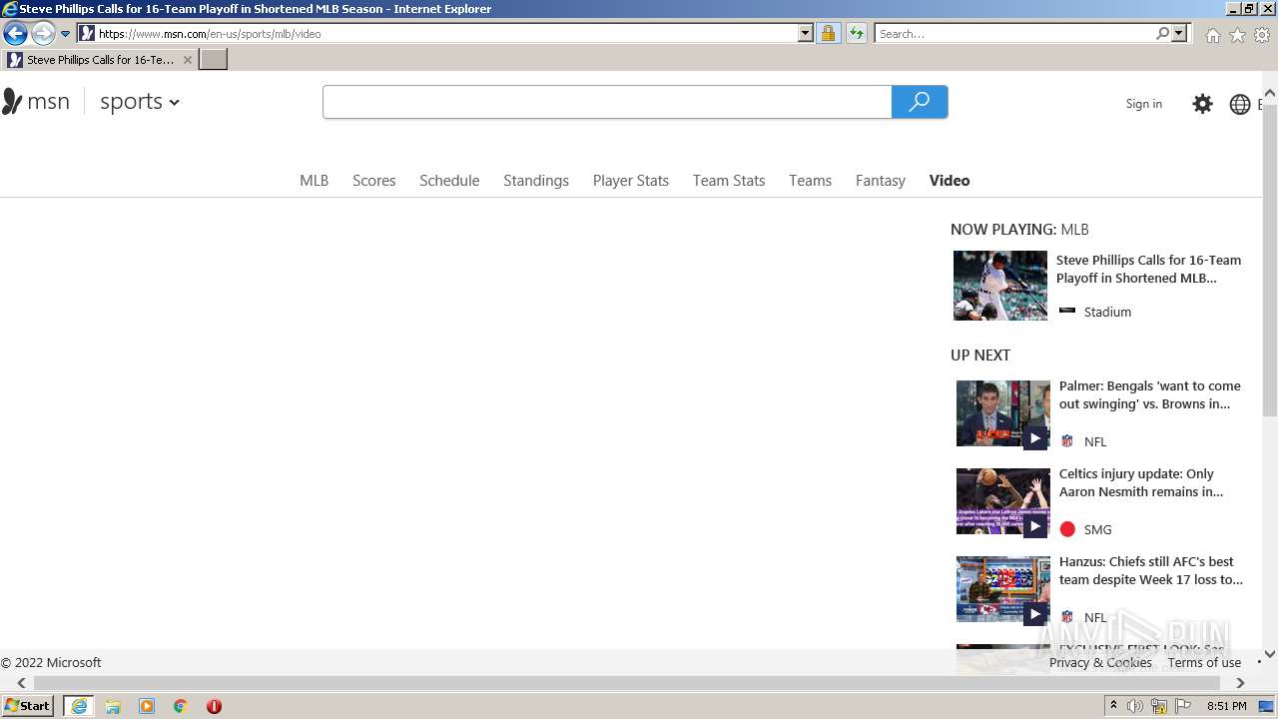The width and height of the screenshot is (1278, 719).
Task: Open the Fantasy navigation tab
Action: pyautogui.click(x=880, y=180)
